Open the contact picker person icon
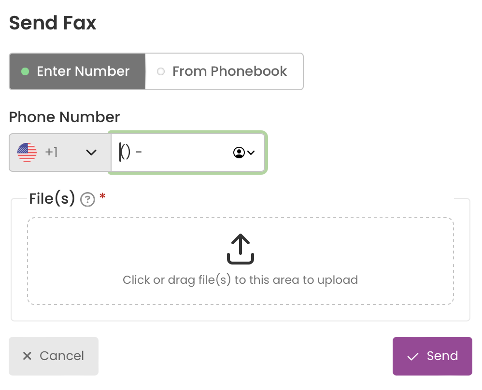 point(239,153)
